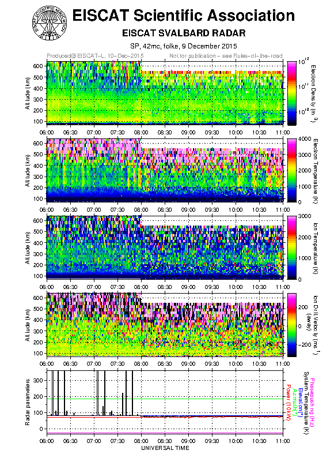Viewport: 334px width, 473px height.
Task: Click the Ion Drift Velocity color scale bar
Action: click(292, 325)
